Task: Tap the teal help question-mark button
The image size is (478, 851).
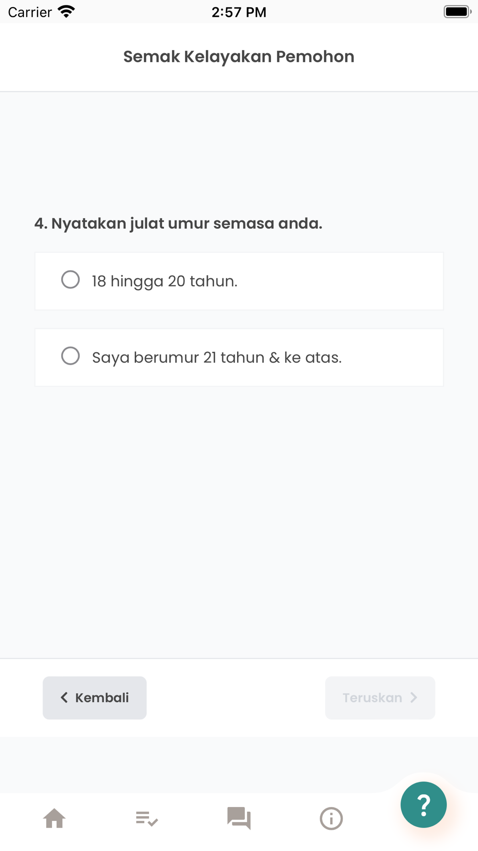Action: coord(424,805)
